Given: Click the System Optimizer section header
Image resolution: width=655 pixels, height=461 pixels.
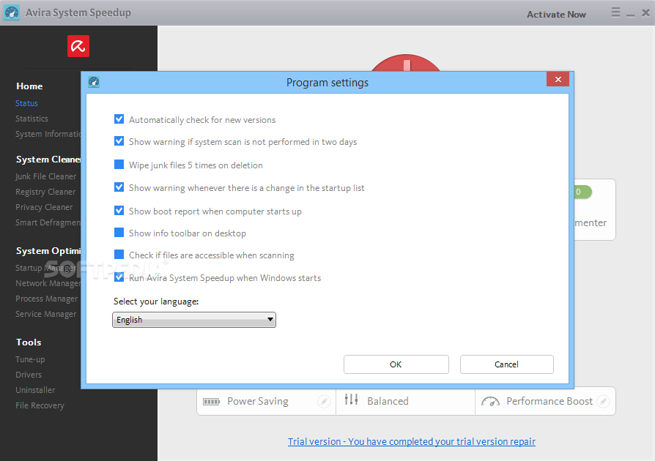Looking at the screenshot, I should pyautogui.click(x=48, y=251).
